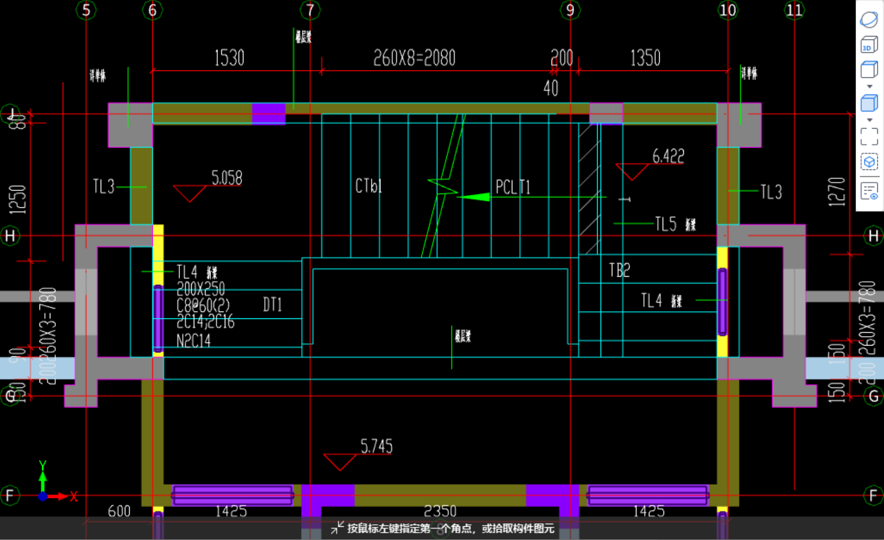
Task: Click the local 3D dashed-box cube icon
Action: click(x=869, y=162)
